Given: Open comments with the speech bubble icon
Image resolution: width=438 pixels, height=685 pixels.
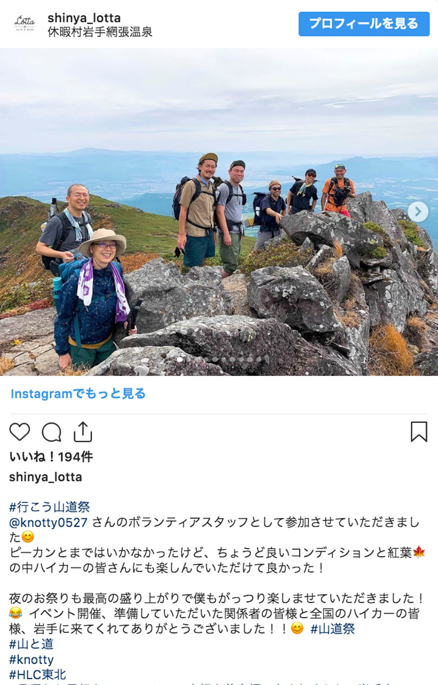Looking at the screenshot, I should click(51, 432).
